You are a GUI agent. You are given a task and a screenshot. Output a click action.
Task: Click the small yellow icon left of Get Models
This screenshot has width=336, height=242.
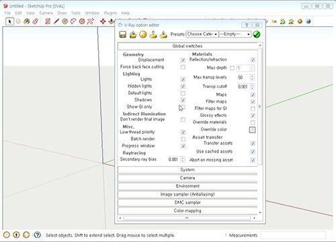click(274, 22)
